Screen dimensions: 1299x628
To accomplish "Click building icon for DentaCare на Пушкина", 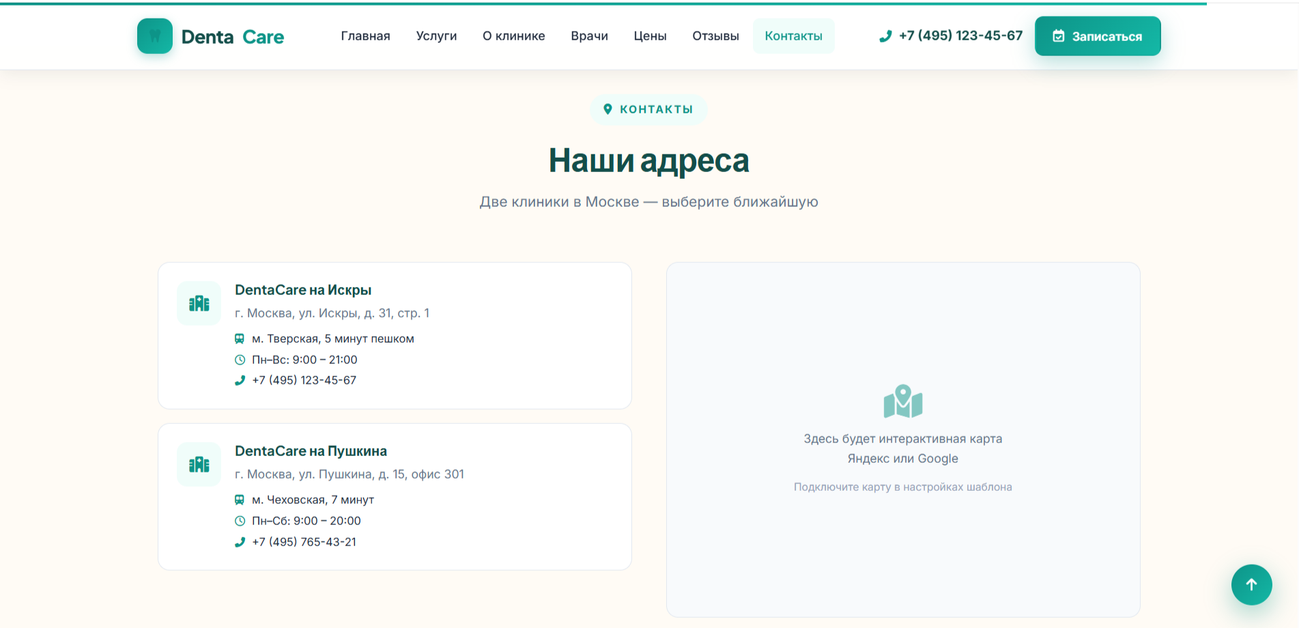I will click(199, 464).
